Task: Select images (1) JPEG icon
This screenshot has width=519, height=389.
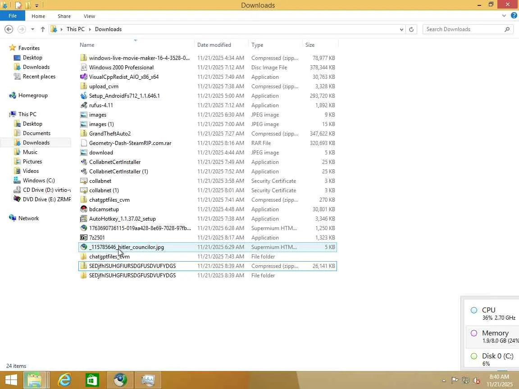Action: coord(84,124)
